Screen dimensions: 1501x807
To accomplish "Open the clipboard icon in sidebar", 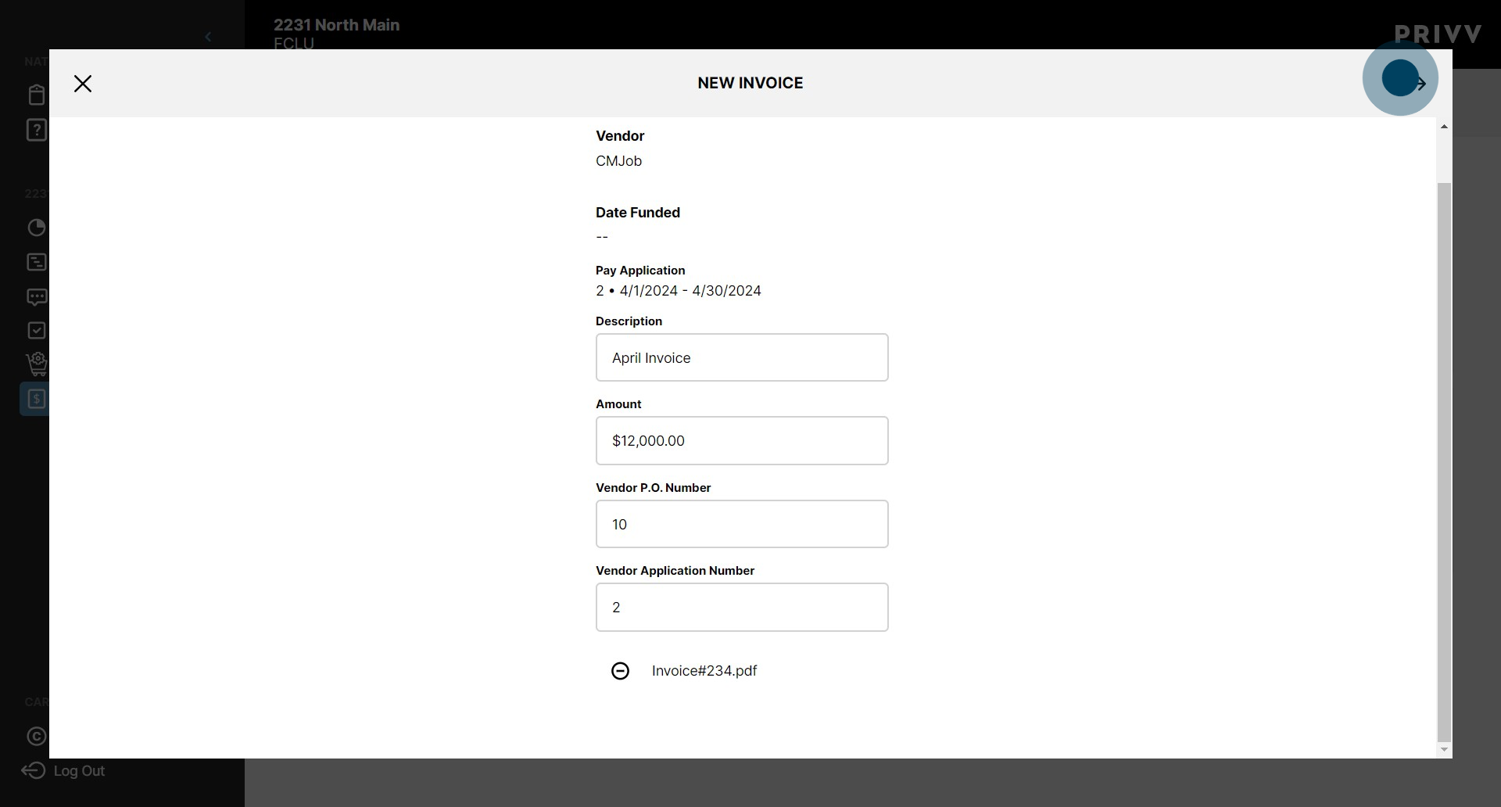I will click(36, 95).
